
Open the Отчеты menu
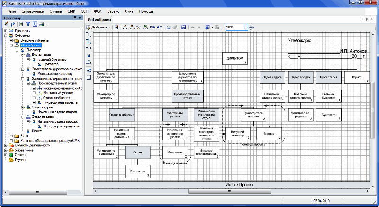(55, 11)
